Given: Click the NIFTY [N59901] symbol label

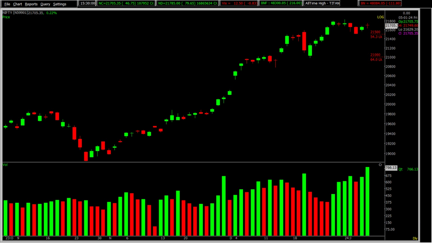Looking at the screenshot, I should pyautogui.click(x=15, y=13).
